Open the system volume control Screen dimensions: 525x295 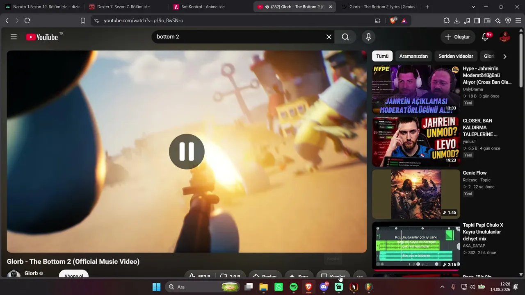pos(472,287)
